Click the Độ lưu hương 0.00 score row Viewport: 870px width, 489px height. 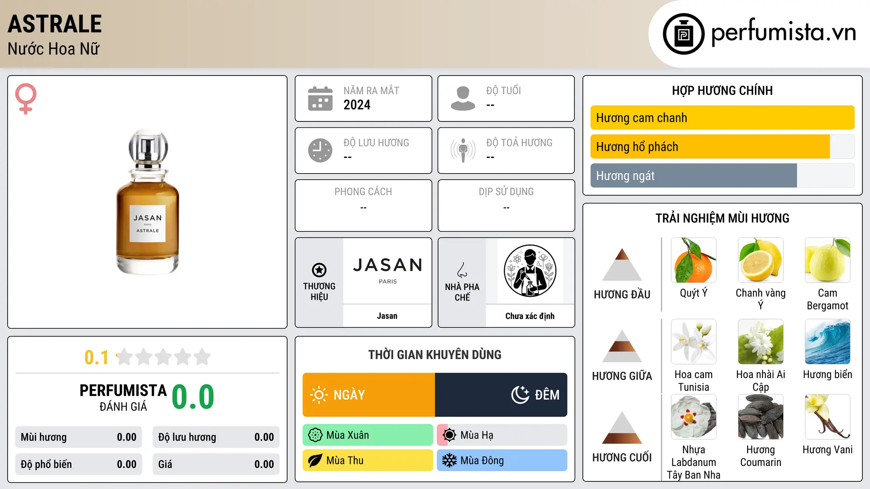216,437
